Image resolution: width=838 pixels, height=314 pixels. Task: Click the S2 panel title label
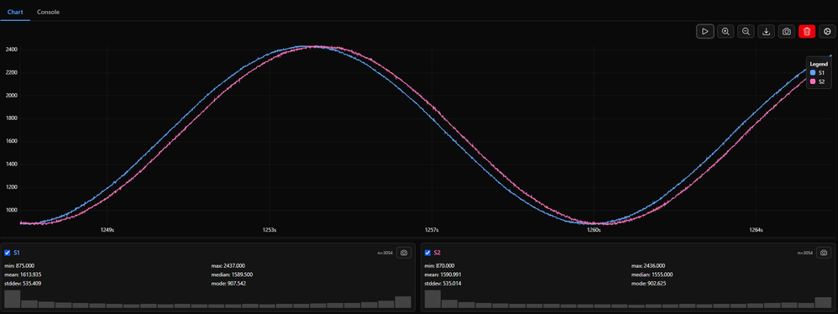(x=437, y=253)
